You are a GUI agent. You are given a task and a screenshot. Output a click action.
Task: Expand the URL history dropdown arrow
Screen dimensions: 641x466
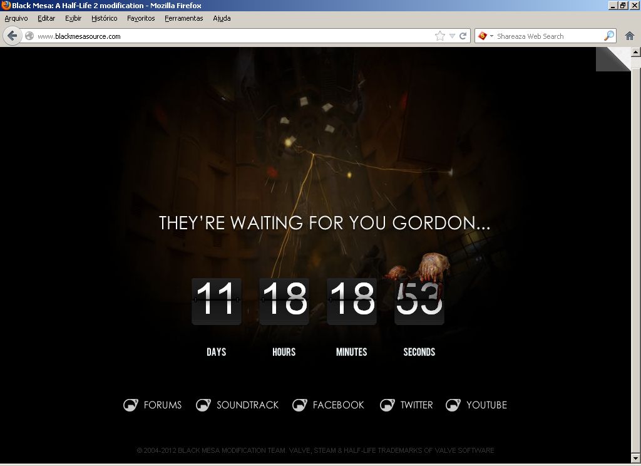(452, 36)
